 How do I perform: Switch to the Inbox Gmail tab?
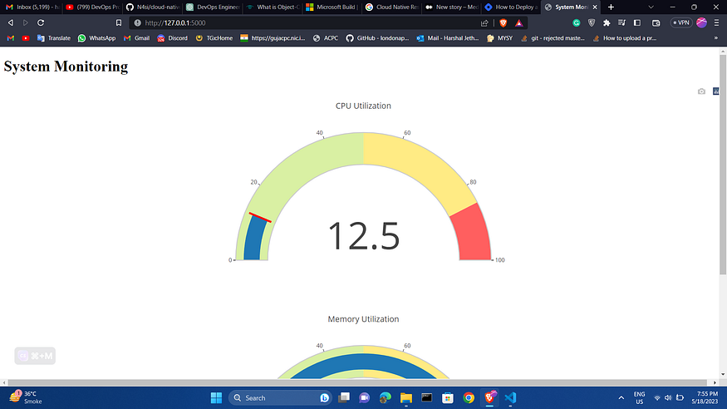32,7
